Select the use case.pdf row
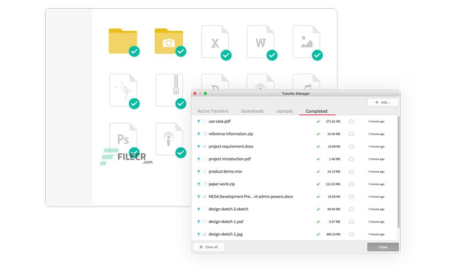Screen dimensions: 460x266 pos(294,121)
